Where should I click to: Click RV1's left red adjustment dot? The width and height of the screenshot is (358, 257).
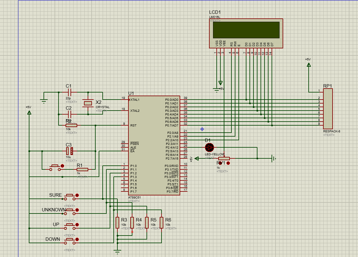click(x=220, y=163)
